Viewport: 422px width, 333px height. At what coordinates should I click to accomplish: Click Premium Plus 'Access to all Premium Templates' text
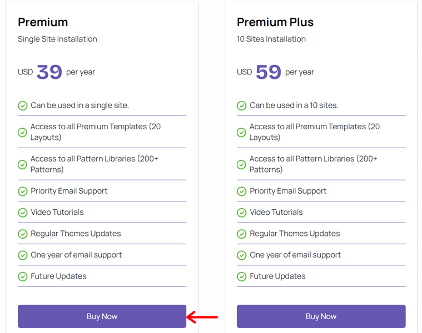click(x=315, y=132)
